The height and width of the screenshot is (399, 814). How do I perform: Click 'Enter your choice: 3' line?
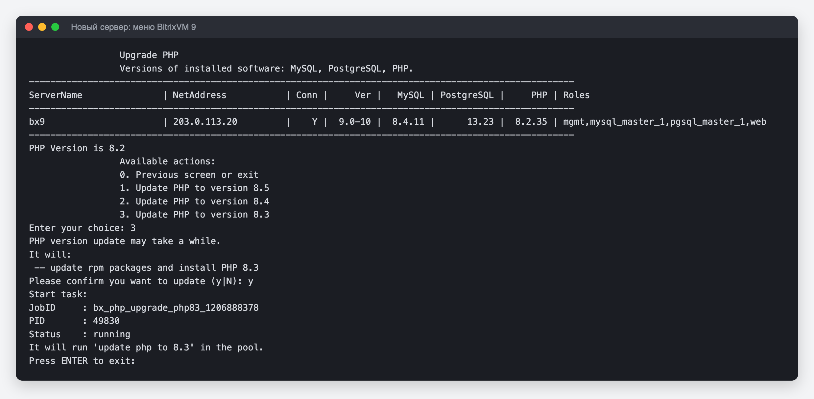[x=82, y=228]
